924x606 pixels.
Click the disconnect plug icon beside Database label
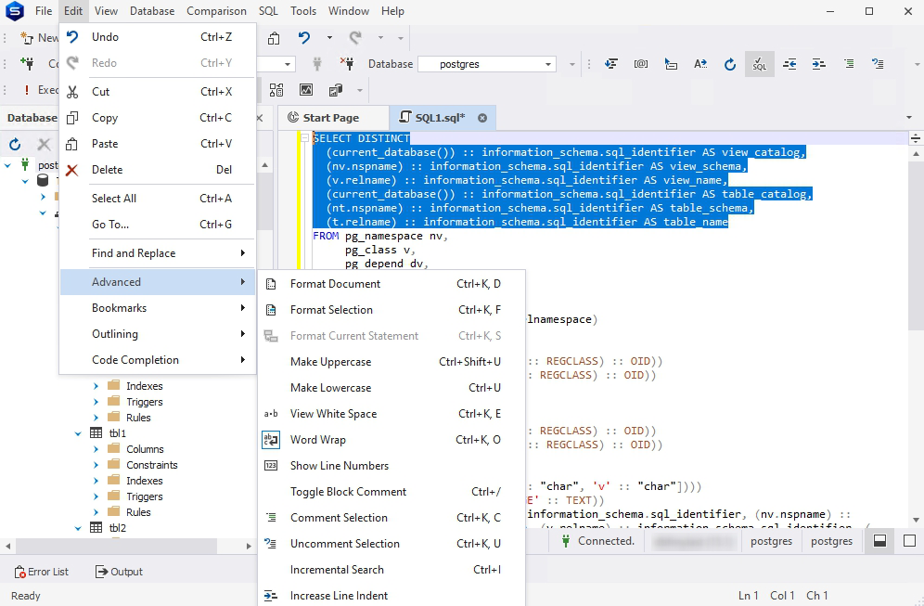(x=347, y=64)
